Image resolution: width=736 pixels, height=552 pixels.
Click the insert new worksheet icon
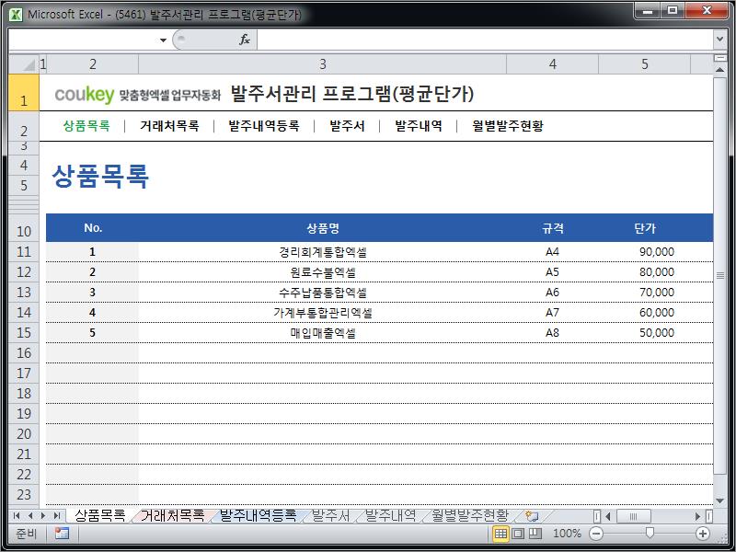click(x=532, y=516)
